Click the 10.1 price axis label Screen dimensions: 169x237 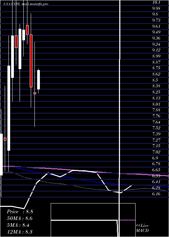[156, 2]
